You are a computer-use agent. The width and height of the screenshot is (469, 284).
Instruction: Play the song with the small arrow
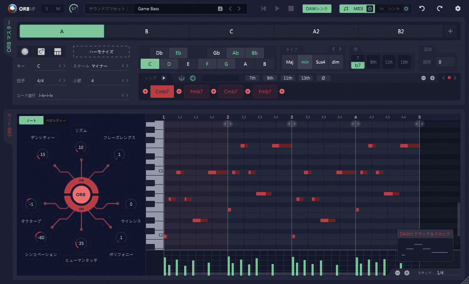pos(164,78)
